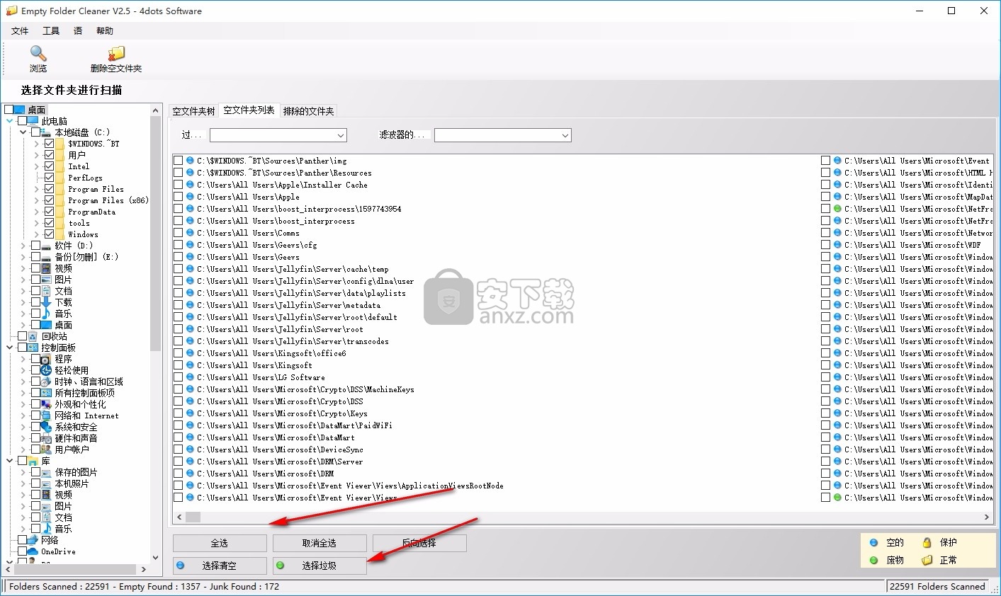Expand the Program Files folder node

[37, 189]
